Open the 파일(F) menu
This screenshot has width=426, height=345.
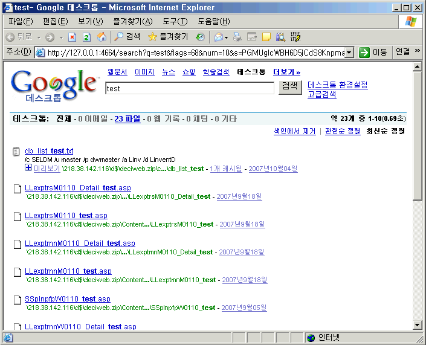pos(21,21)
